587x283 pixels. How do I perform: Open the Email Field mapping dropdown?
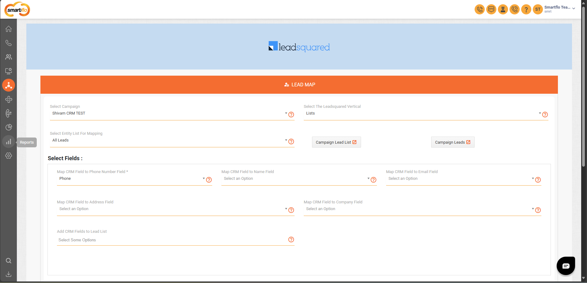(x=460, y=179)
